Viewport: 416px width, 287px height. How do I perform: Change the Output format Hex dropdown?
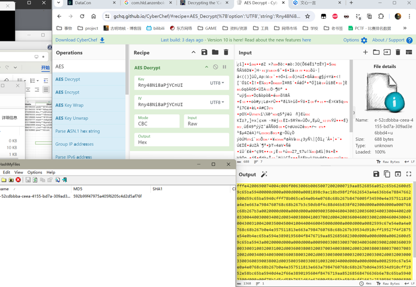pos(182,139)
